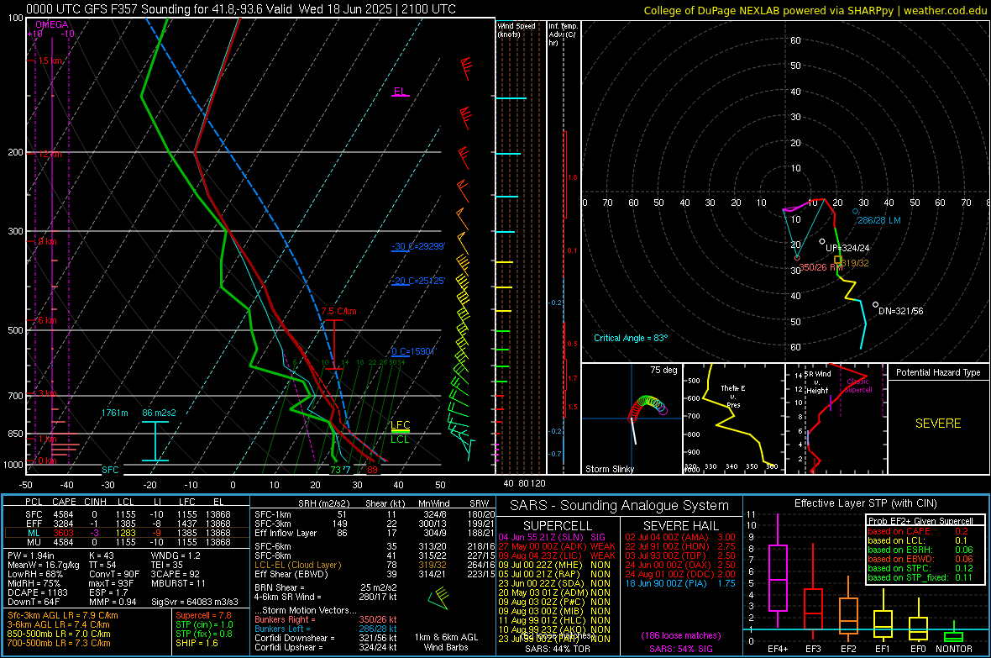Click the orange 319/32 hodograph label
Screen dimensions: 991x658
[x=855, y=263]
